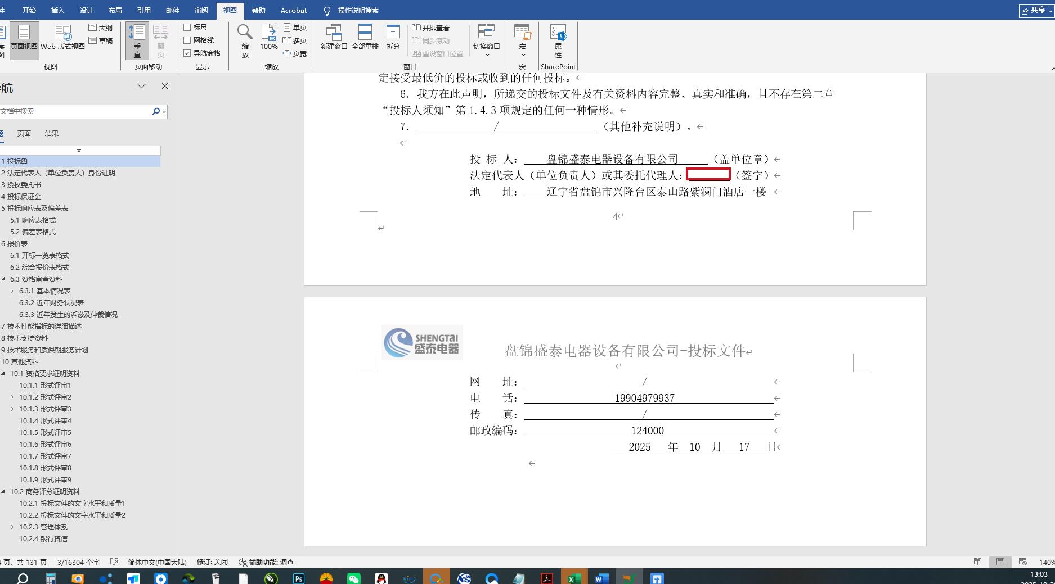Screen dimensions: 1055x584
Task: Click accessibility status 辅助功能: 调查
Action: (x=266, y=562)
